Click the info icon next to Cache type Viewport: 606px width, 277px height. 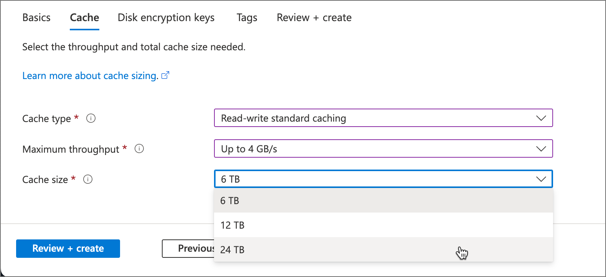pyautogui.click(x=91, y=119)
